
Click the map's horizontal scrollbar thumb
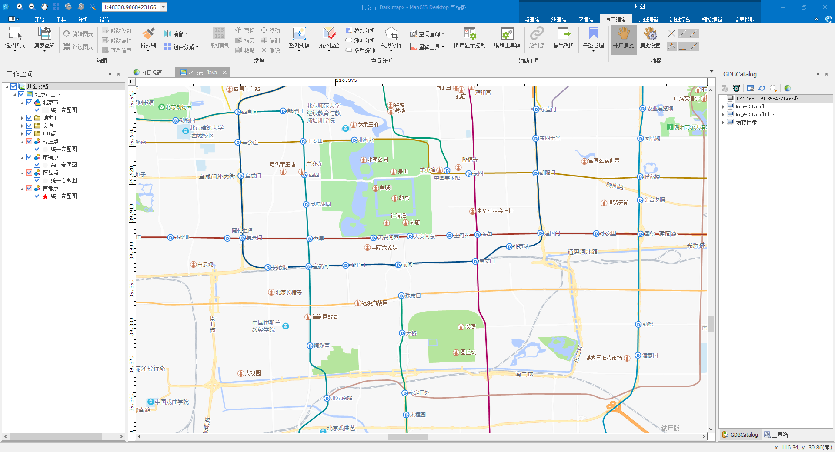click(x=407, y=437)
